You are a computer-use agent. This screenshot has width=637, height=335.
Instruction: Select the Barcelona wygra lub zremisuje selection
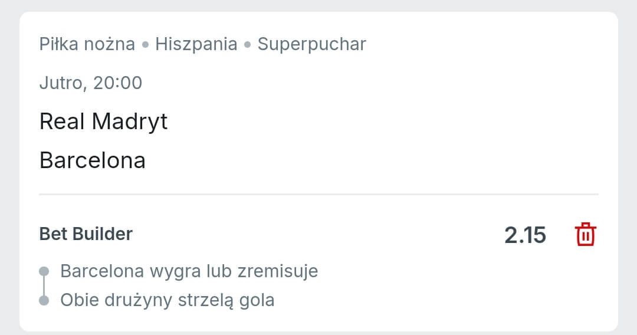pyautogui.click(x=189, y=271)
